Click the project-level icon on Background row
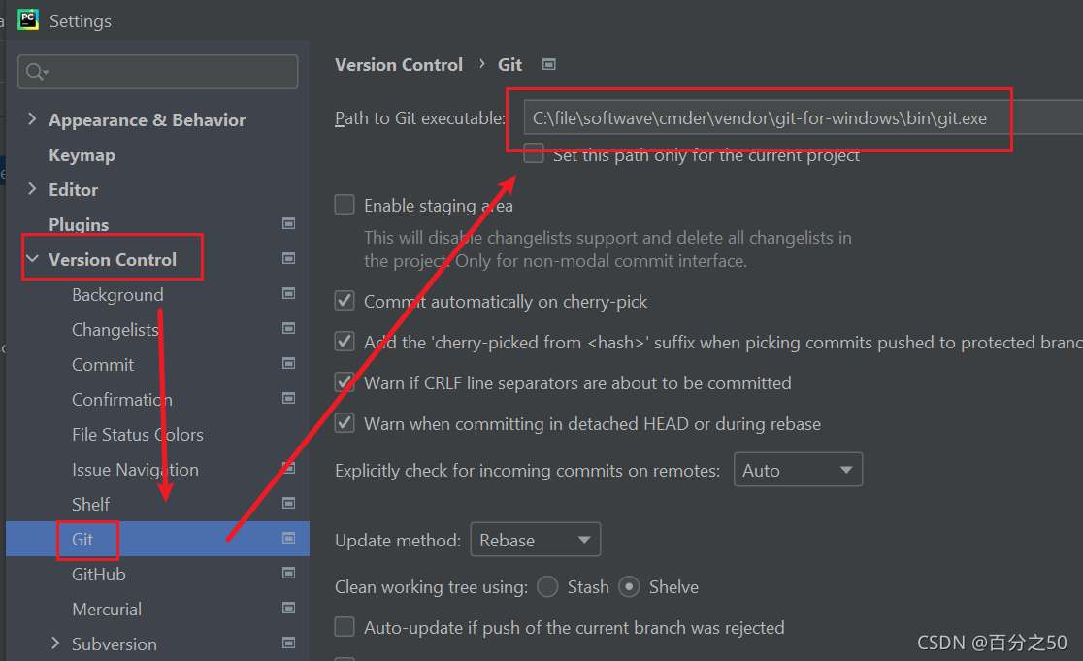 coord(289,293)
